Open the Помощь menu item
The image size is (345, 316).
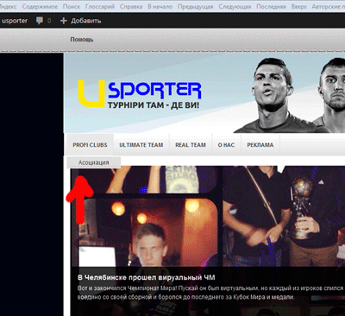pos(82,40)
